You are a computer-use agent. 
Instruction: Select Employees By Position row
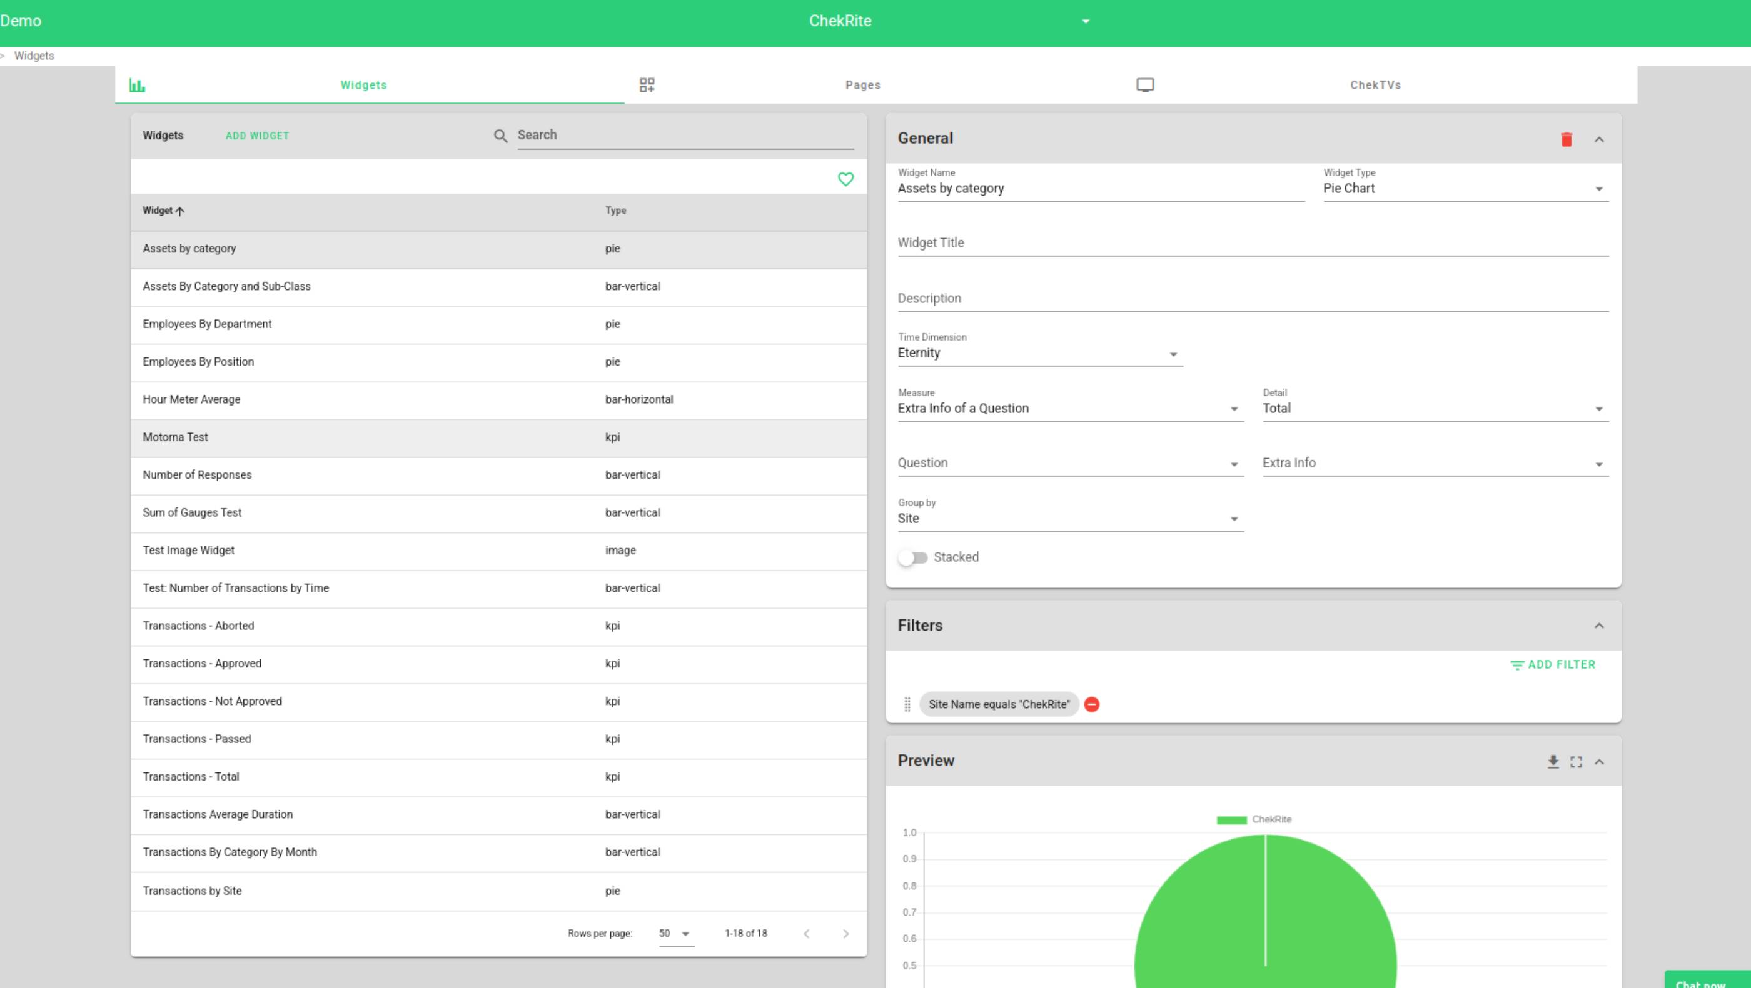498,362
